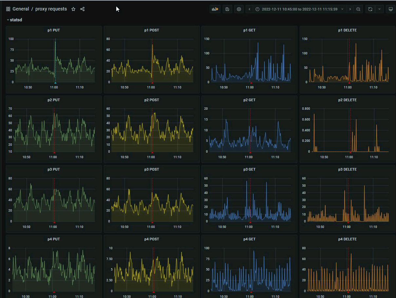Click the red annotation marker on p3 GET
This screenshot has height=298, width=396.
pyautogui.click(x=250, y=222)
